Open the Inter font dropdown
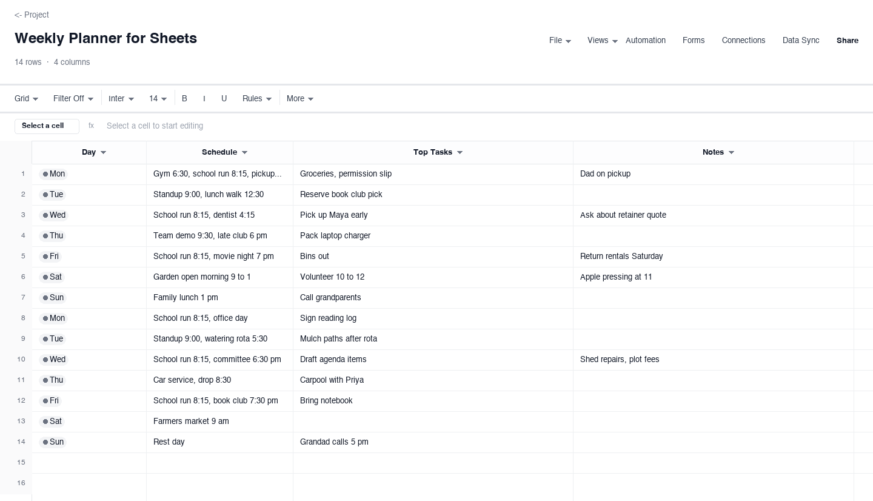This screenshot has width=873, height=501. (x=121, y=98)
